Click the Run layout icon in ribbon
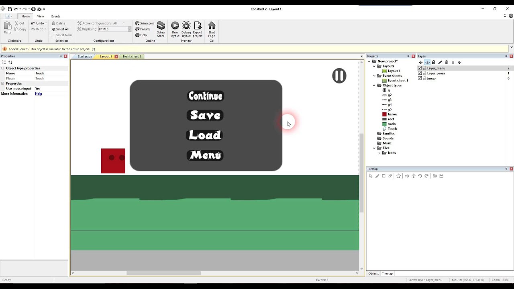Image resolution: width=514 pixels, height=289 pixels. pos(175,26)
